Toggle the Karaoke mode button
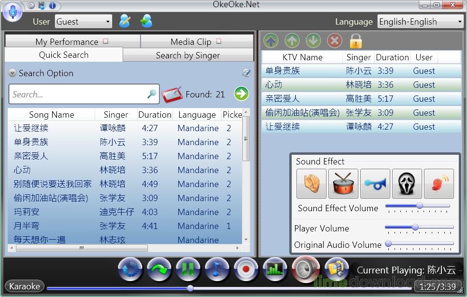The width and height of the screenshot is (467, 297). [25, 286]
